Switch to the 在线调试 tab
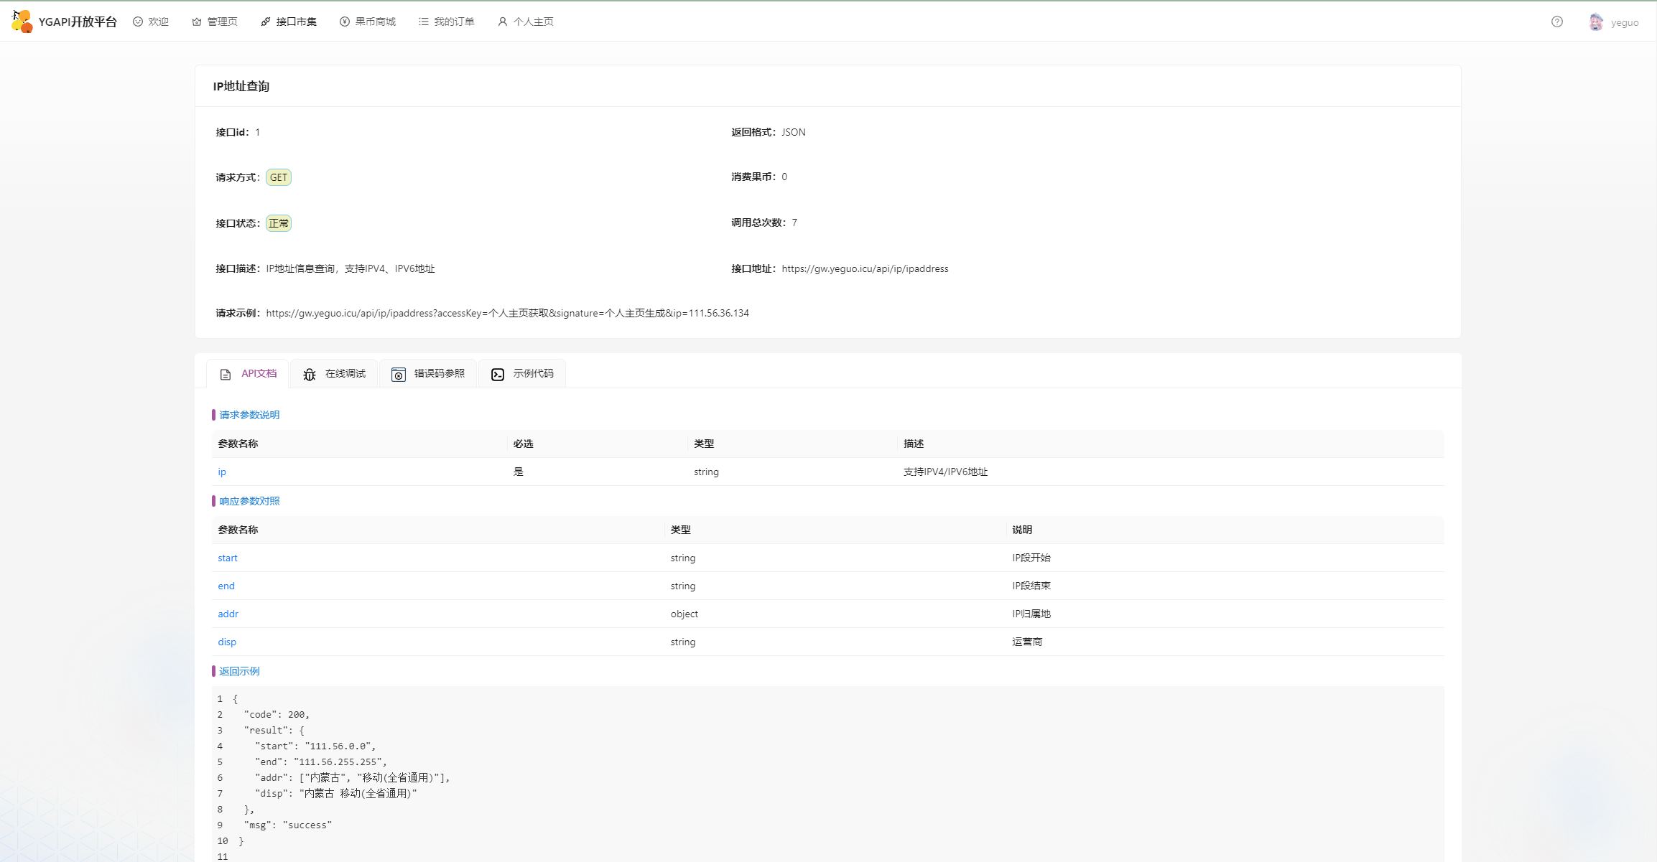 point(345,373)
